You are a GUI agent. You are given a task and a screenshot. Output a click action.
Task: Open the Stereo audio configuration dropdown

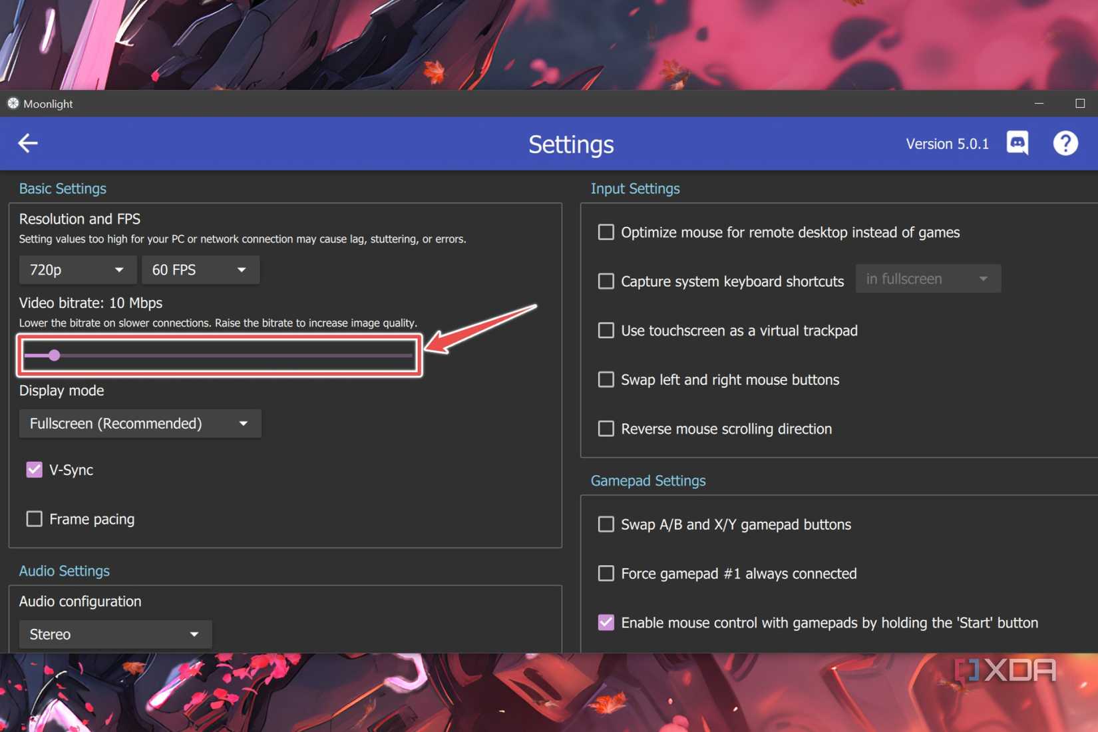click(x=115, y=634)
